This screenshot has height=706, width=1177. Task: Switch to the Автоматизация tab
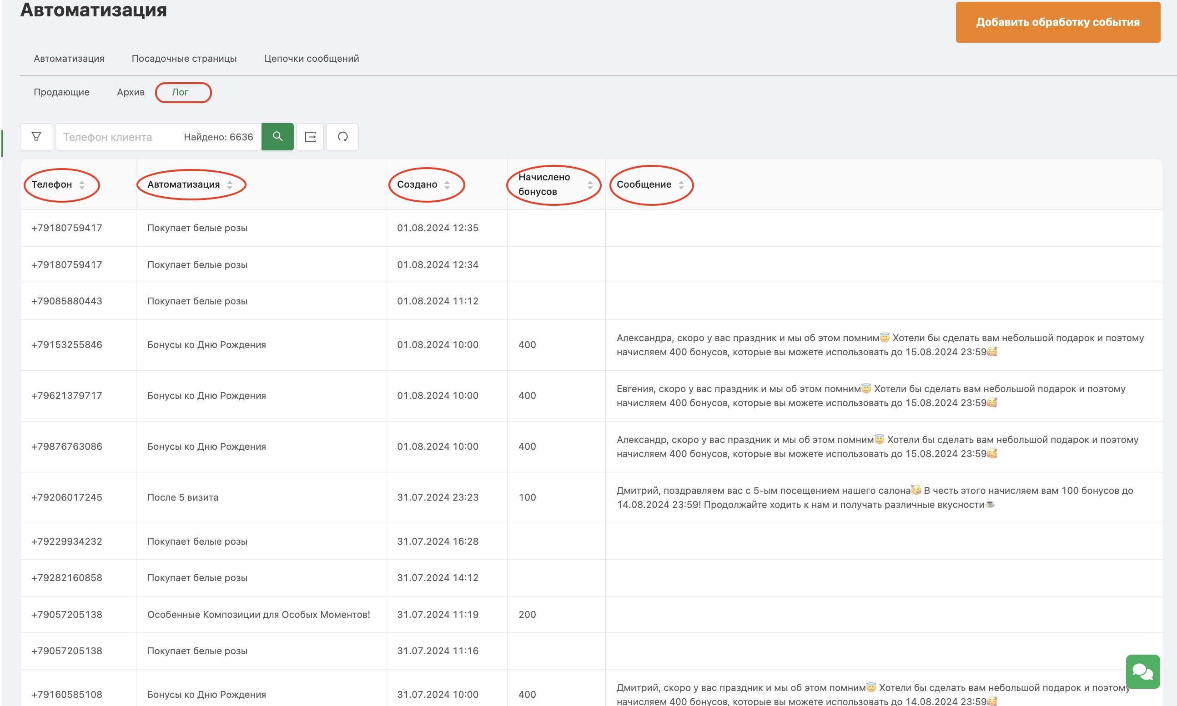pos(69,59)
